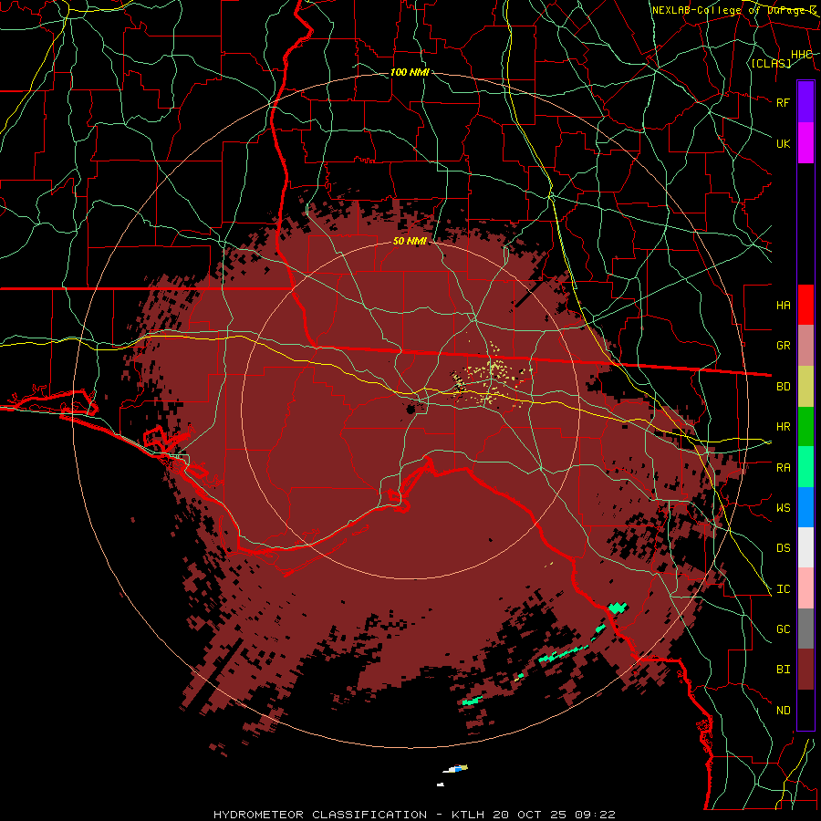The height and width of the screenshot is (821, 821).
Task: Click the 100 NMI range ring label
Action: click(410, 72)
